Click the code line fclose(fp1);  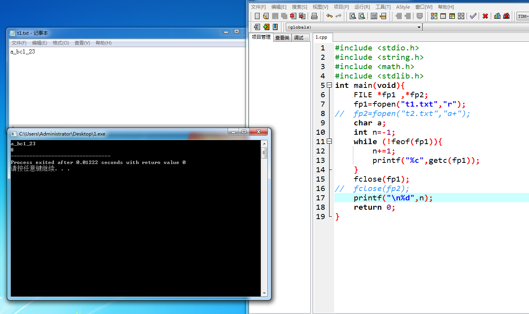click(x=381, y=179)
